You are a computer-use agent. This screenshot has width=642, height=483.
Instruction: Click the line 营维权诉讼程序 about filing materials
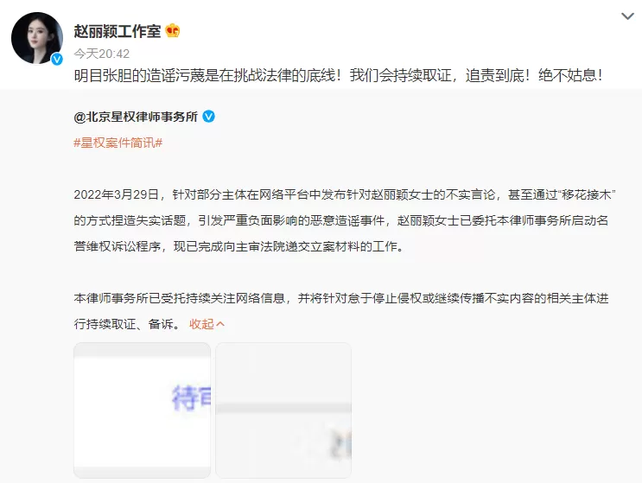click(x=239, y=246)
